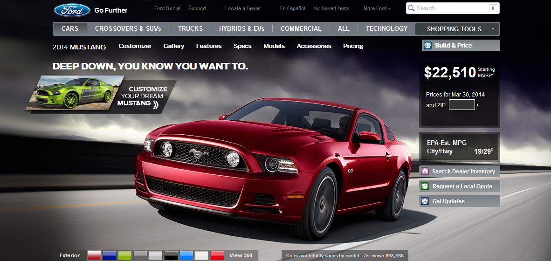This screenshot has width=551, height=261.
Task: Open the More Ford dropdown
Action: click(377, 8)
